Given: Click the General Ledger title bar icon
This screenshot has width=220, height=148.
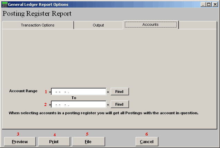Looking at the screenshot, I should [x=4, y=4].
